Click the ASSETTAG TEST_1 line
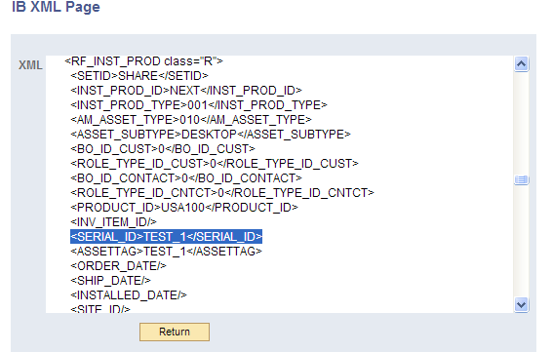This screenshot has width=552, height=352. click(x=166, y=252)
